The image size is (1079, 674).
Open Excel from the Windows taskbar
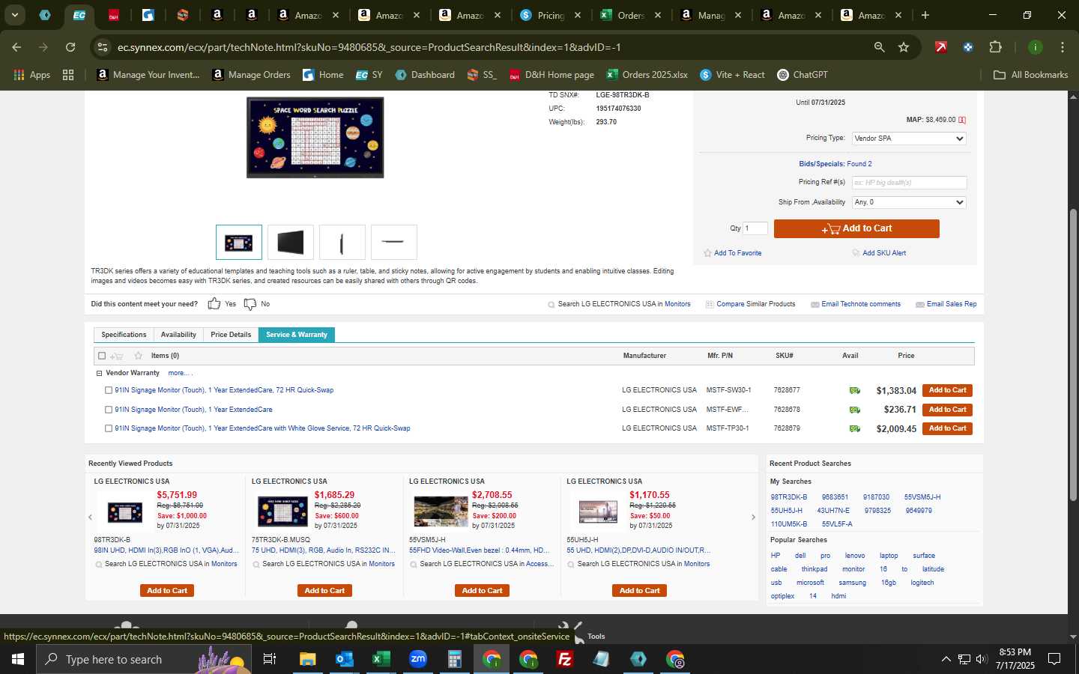click(x=381, y=659)
